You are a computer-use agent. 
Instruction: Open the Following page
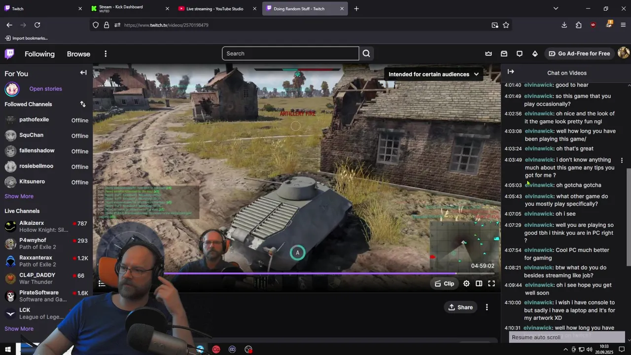coord(39,54)
